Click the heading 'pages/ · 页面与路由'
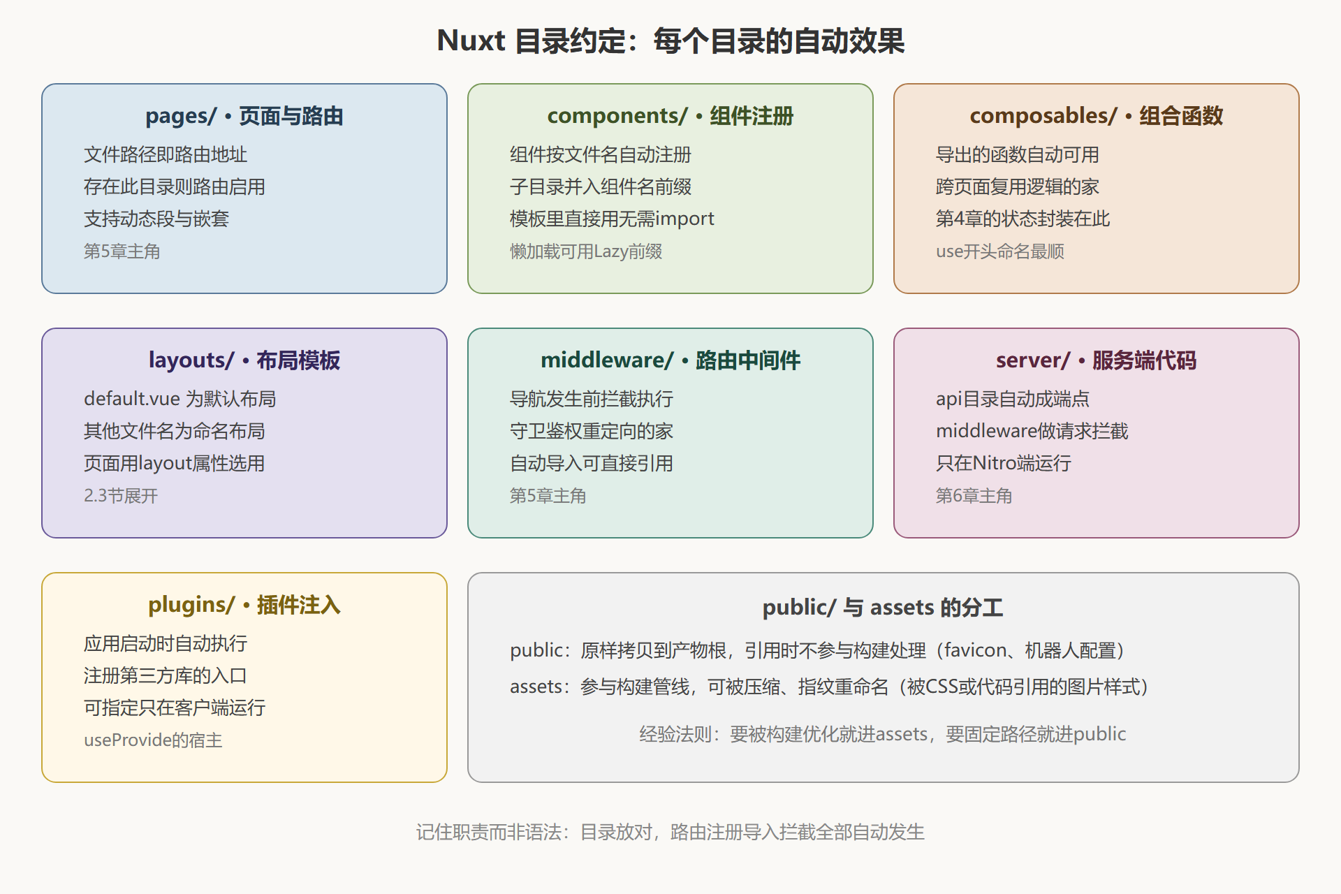 (x=244, y=116)
